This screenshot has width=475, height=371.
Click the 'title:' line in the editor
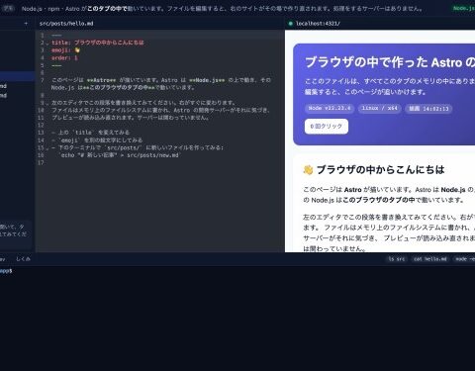(98, 43)
